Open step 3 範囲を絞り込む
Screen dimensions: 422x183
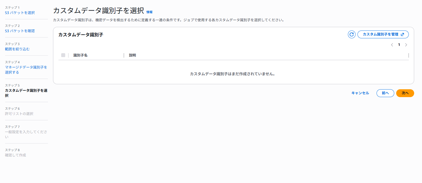(17, 49)
